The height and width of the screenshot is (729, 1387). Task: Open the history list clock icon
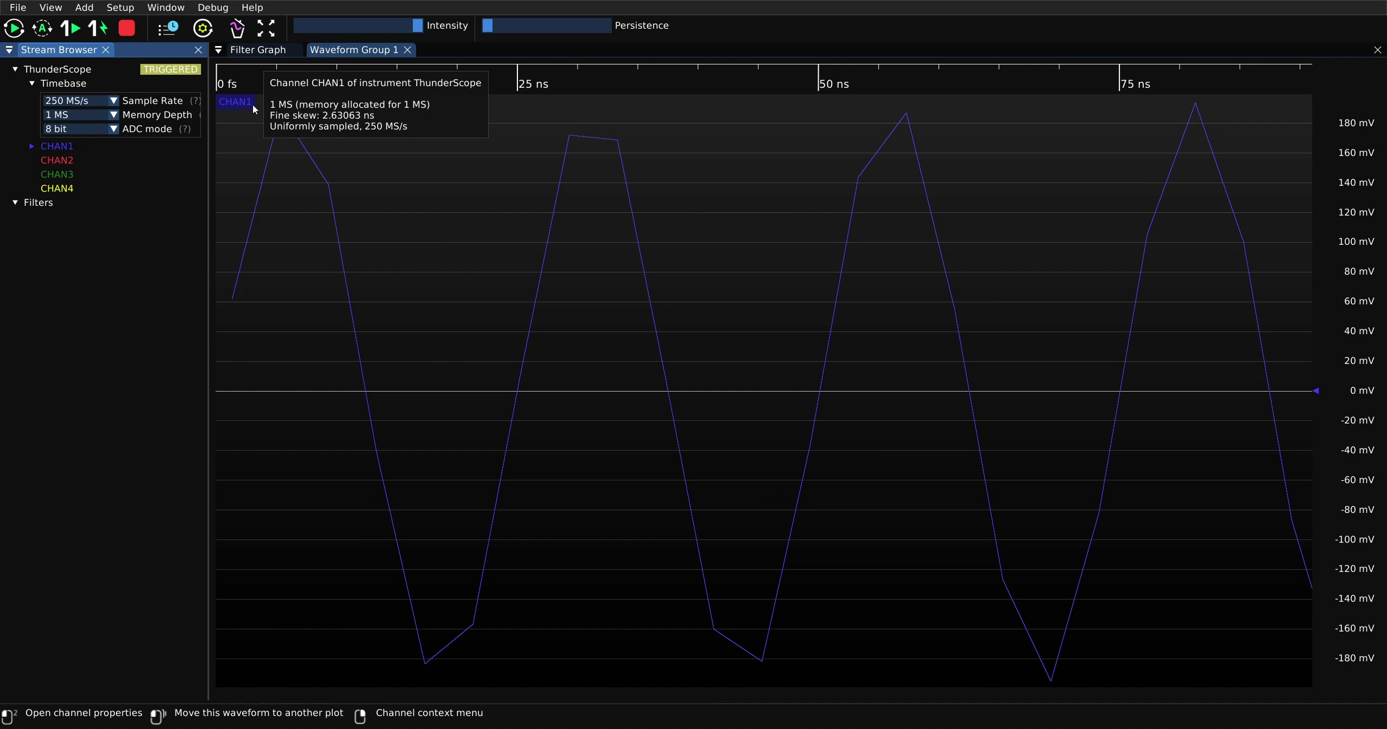click(168, 28)
